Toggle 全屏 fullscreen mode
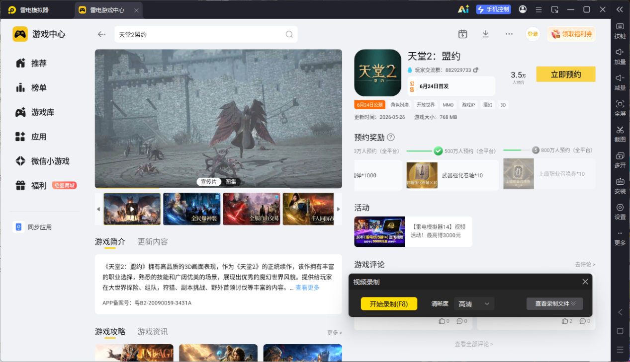This screenshot has width=630, height=362. click(x=620, y=108)
